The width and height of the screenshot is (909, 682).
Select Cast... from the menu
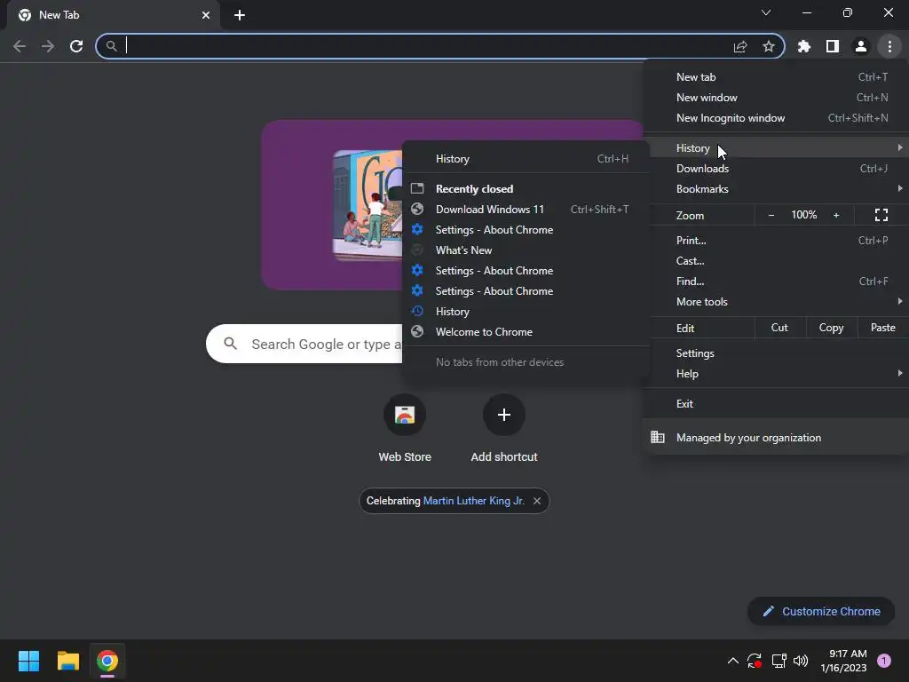click(776, 261)
